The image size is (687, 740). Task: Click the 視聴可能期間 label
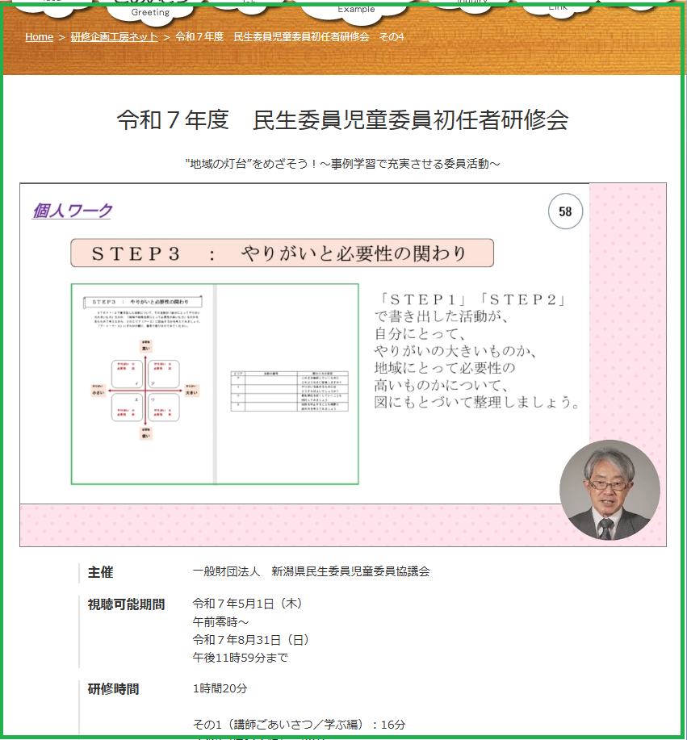(x=126, y=604)
